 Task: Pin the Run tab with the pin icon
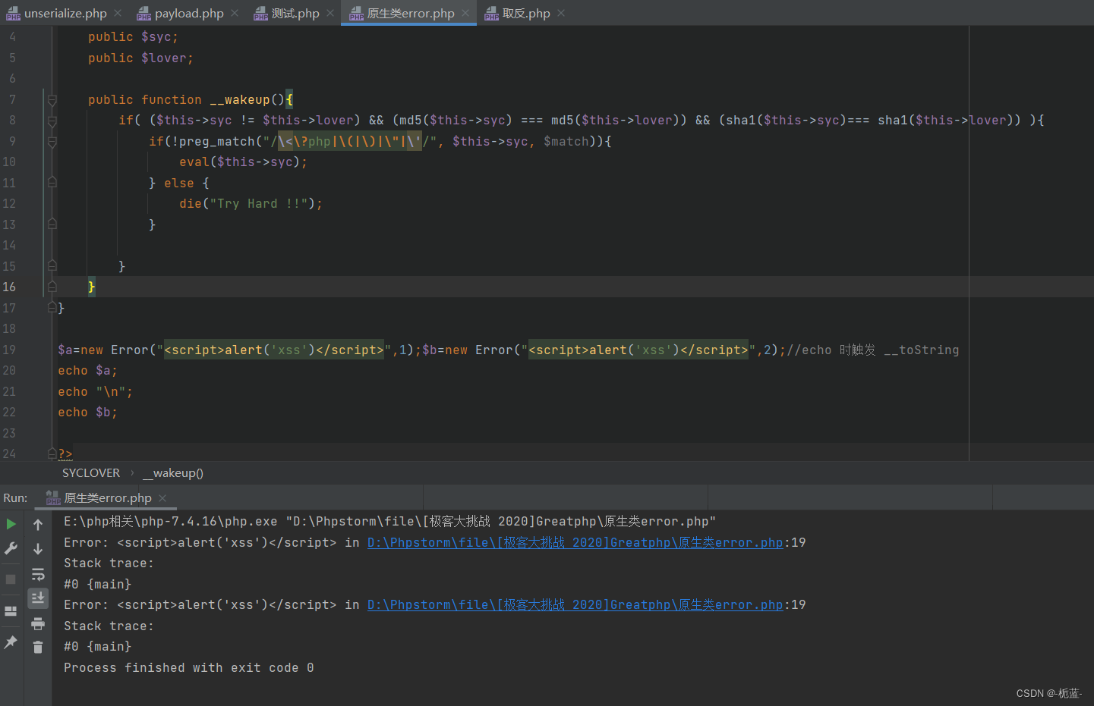click(x=11, y=642)
